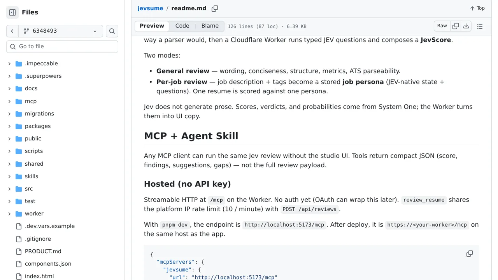Switch to the Preview tab
The image size is (498, 280).
152,26
